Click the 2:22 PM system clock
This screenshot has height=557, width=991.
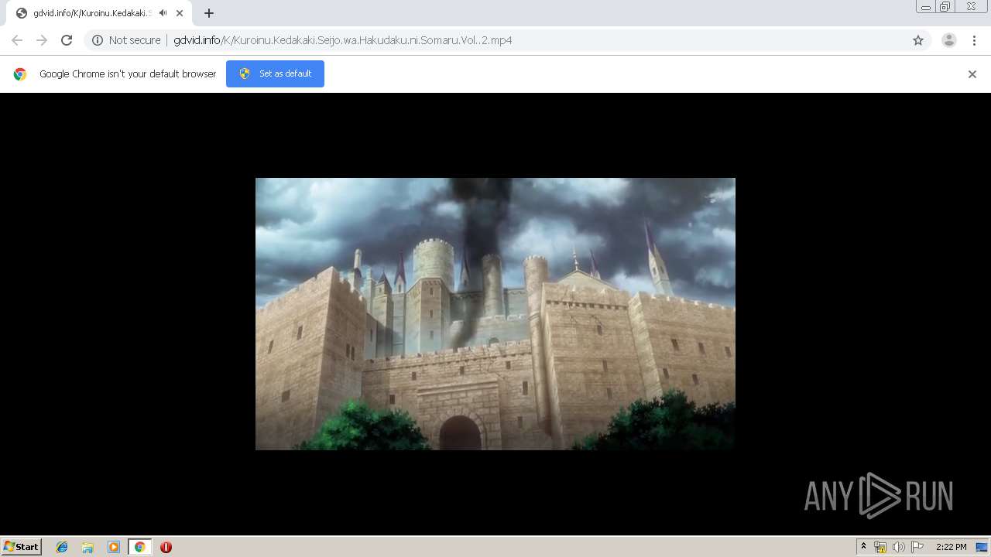click(x=951, y=547)
